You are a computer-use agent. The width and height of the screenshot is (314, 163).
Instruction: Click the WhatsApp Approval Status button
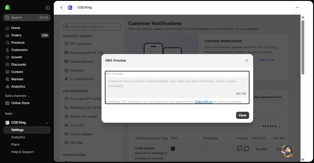pos(269,97)
